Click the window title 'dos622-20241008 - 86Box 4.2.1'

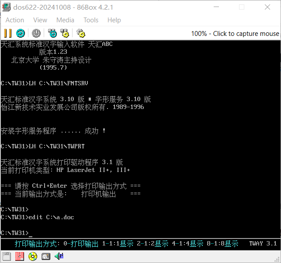click(x=63, y=7)
